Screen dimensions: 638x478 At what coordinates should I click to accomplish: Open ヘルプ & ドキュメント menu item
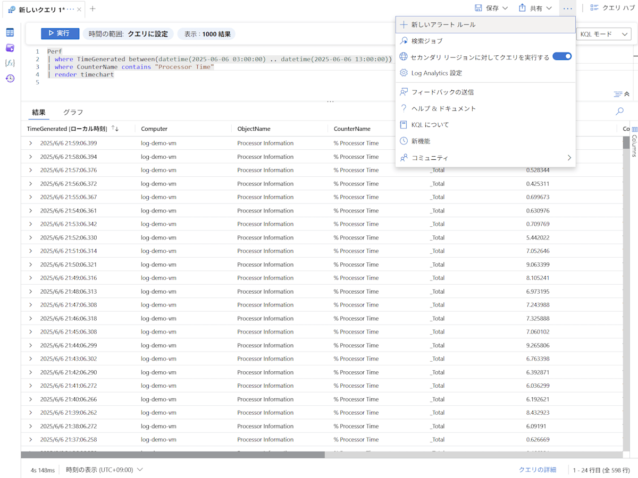(485, 108)
